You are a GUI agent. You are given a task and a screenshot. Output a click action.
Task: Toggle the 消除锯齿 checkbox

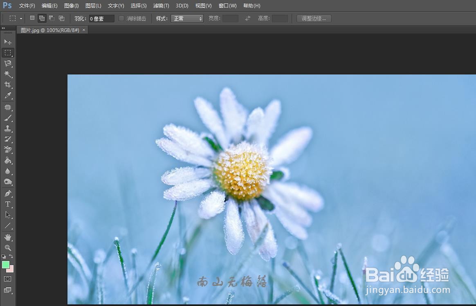click(121, 18)
